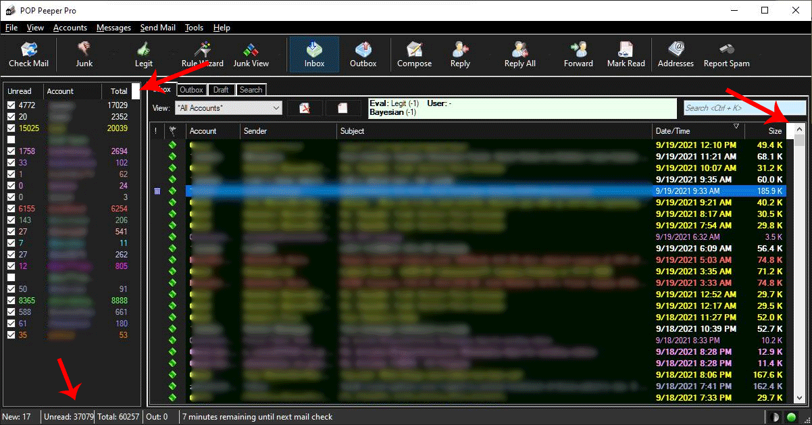
Task: Toggle checkbox for account with 6155 unread
Action: click(x=11, y=209)
